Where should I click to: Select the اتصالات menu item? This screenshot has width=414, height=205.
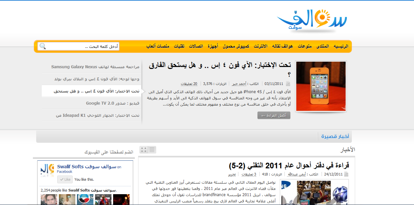(x=196, y=46)
